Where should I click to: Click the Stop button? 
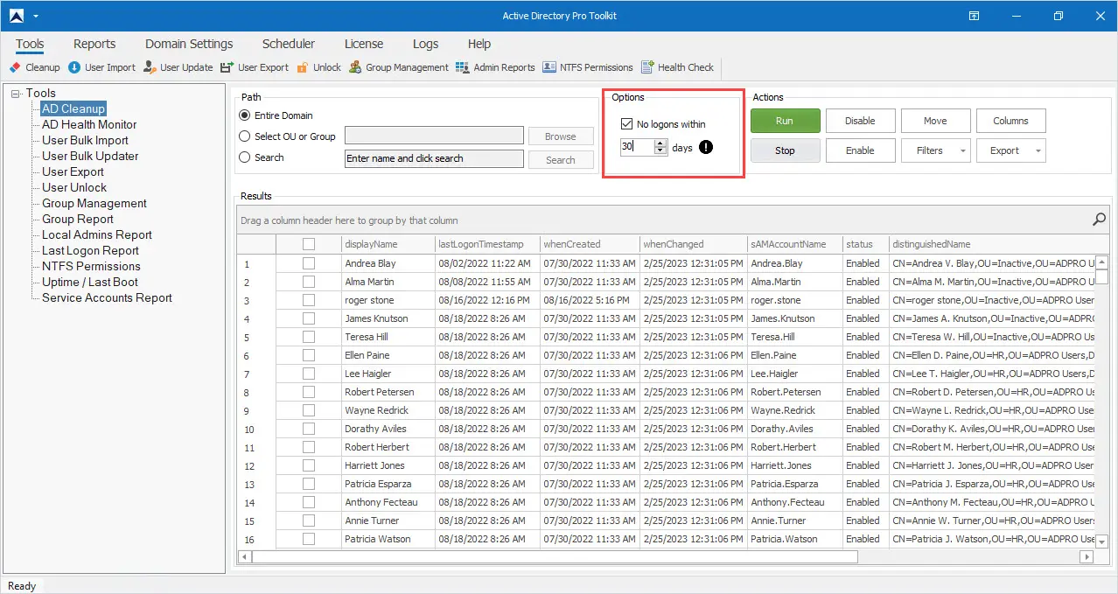coord(785,150)
